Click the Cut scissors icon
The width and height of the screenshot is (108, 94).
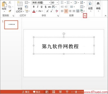pos(10,3)
